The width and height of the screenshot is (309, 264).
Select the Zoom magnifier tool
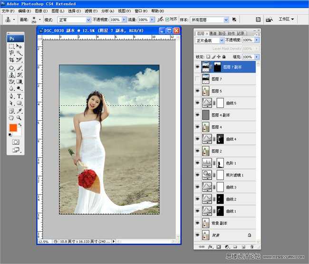coord(19,117)
